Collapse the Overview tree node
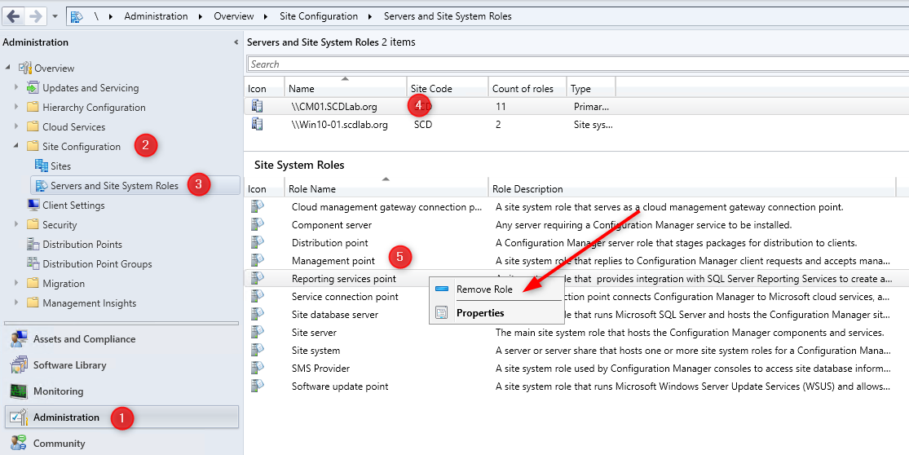909x455 pixels. (8, 68)
